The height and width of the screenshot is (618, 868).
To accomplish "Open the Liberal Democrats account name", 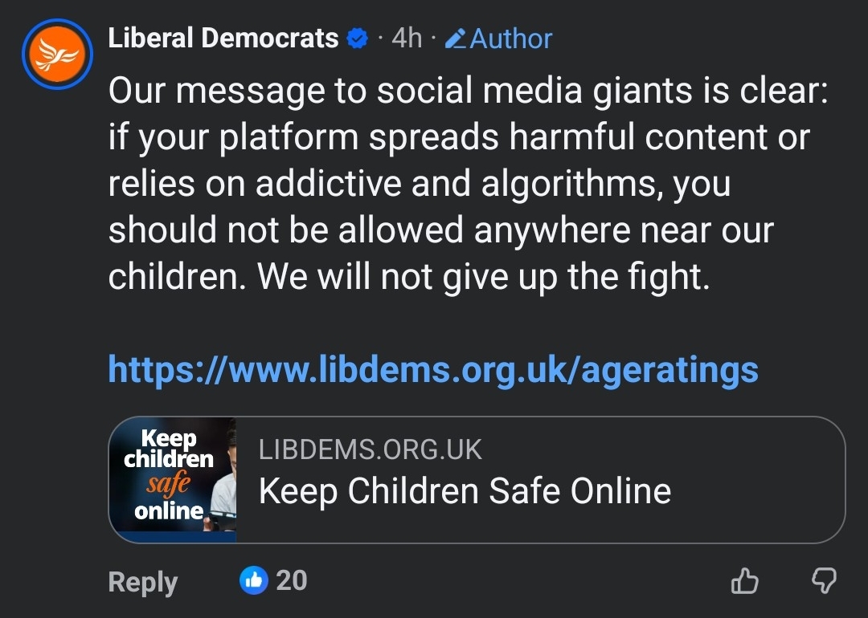I will [x=223, y=38].
